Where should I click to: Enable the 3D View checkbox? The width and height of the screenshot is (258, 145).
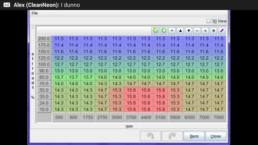(208, 21)
